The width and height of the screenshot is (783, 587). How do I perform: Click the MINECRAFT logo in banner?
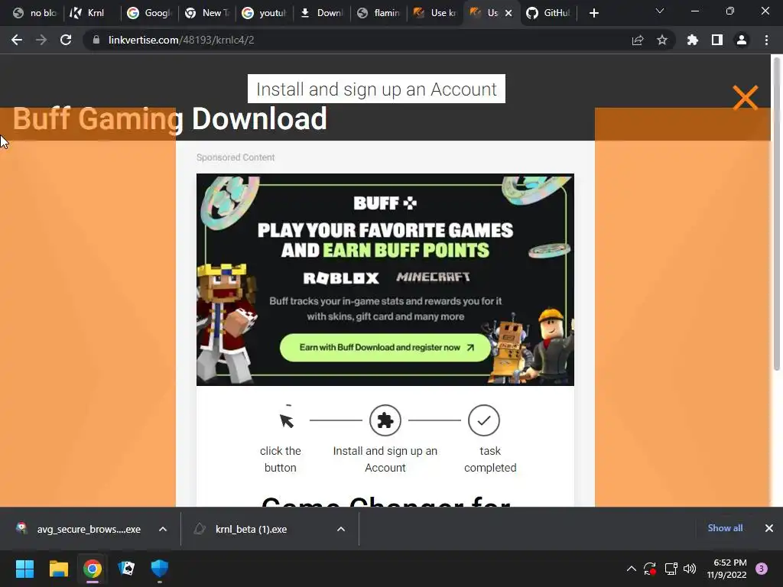433,277
